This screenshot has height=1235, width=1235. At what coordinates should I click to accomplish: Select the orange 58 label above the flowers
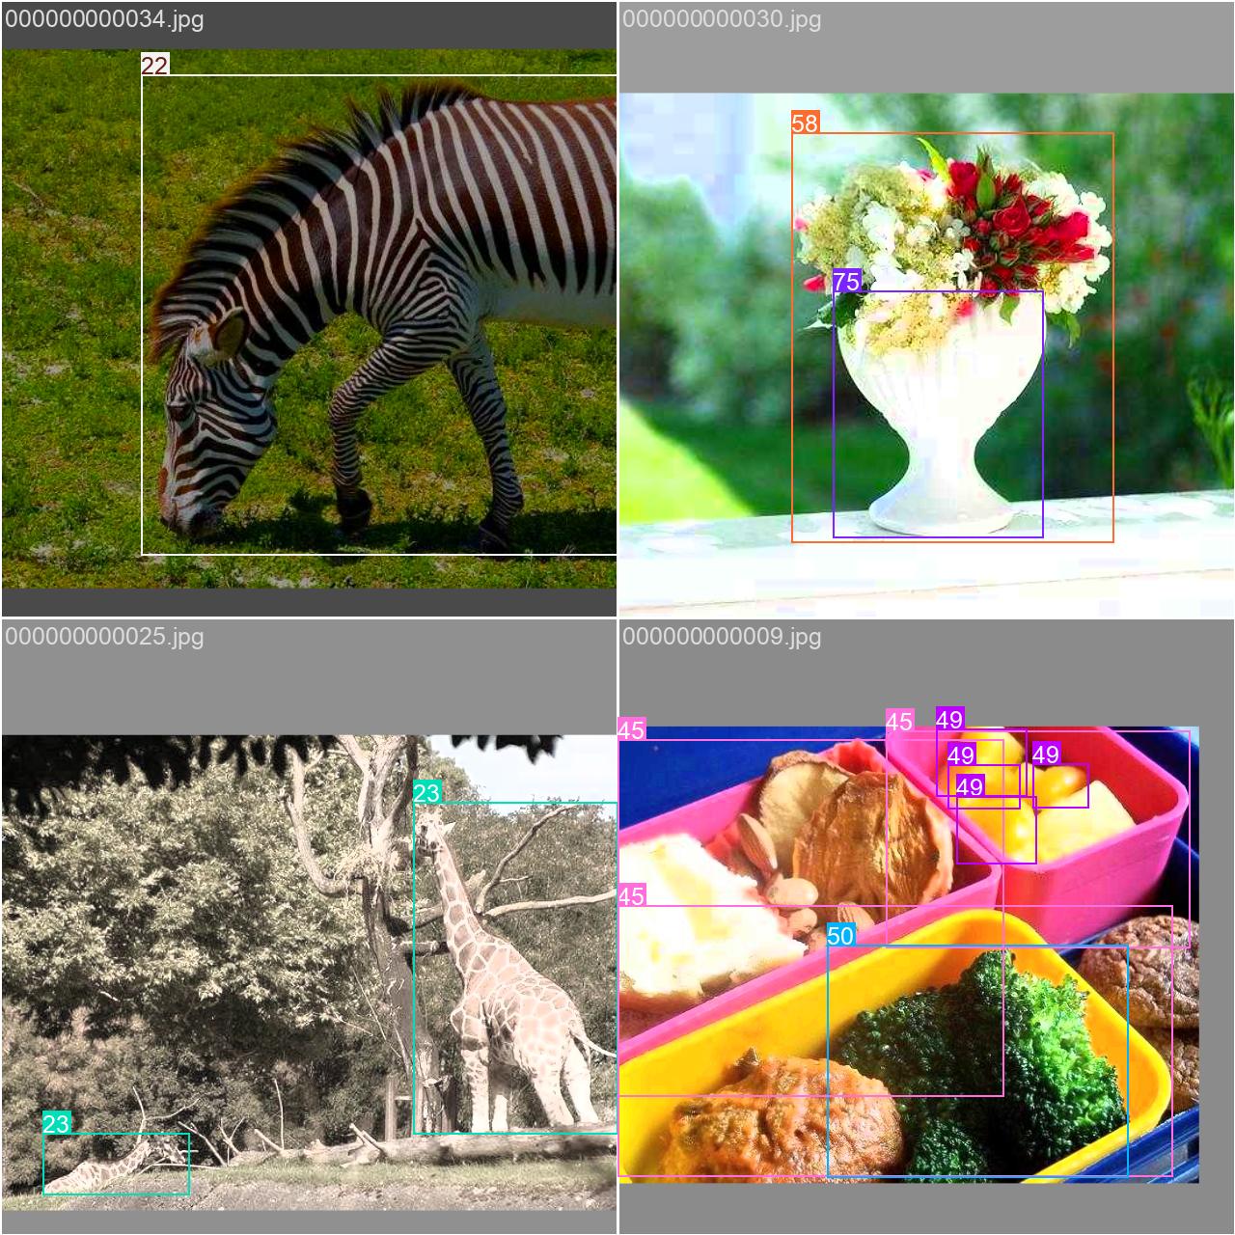(805, 123)
